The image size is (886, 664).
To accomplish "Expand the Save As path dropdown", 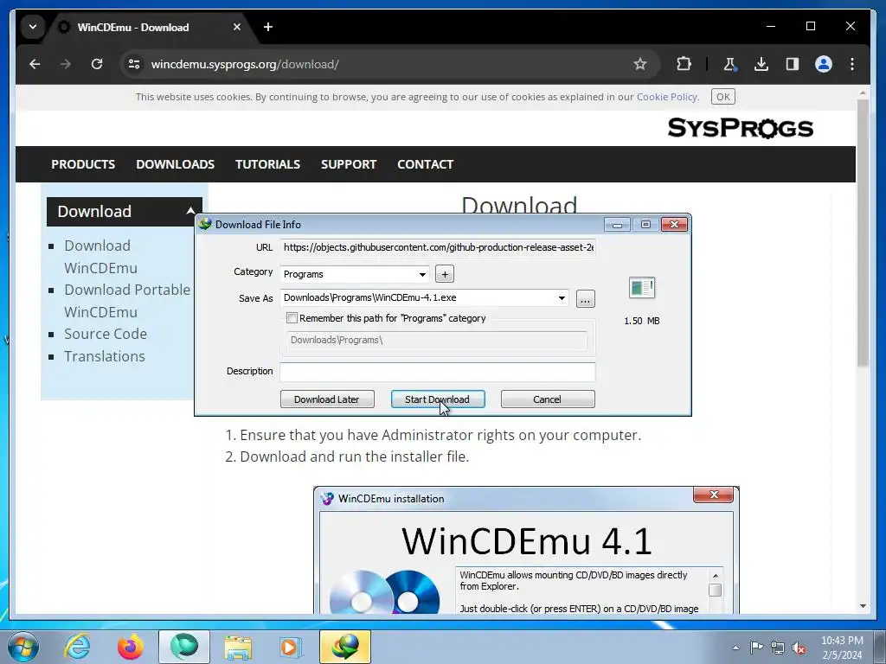I will 562,297.
